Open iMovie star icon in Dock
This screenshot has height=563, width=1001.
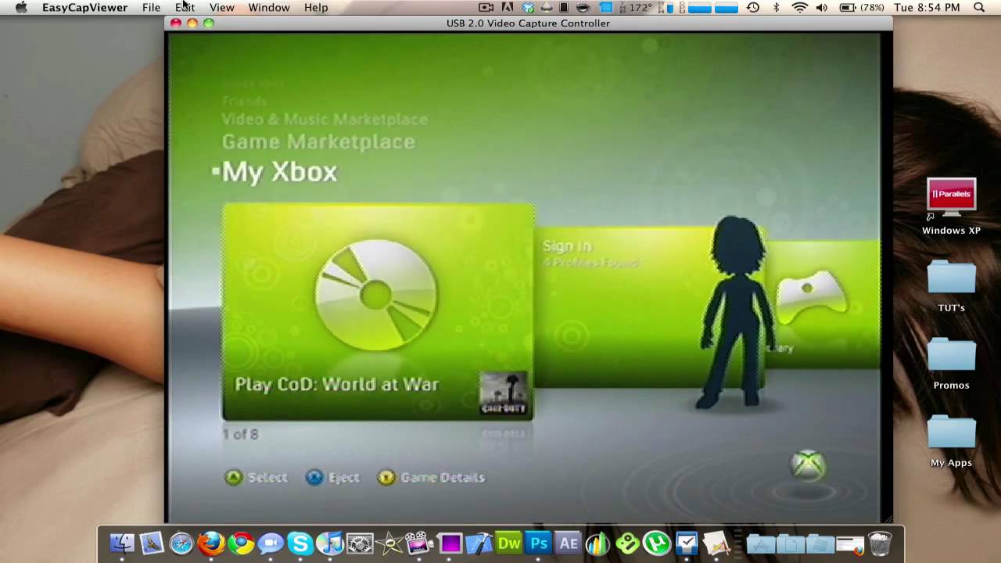coord(390,542)
